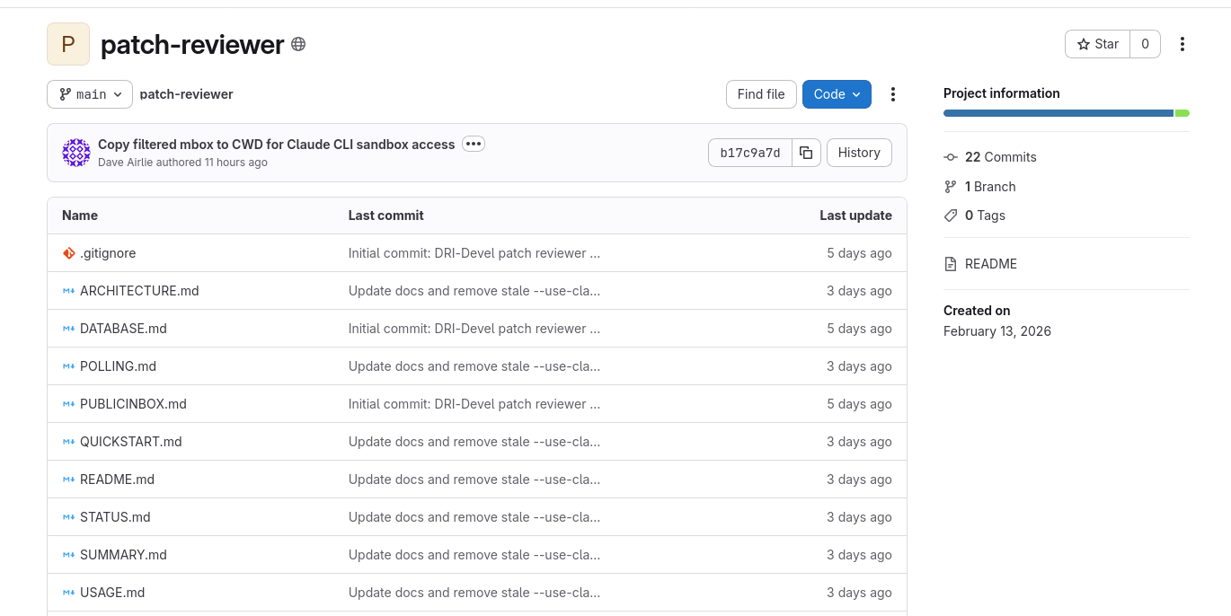Open the QUICKSTART.md file

point(131,442)
